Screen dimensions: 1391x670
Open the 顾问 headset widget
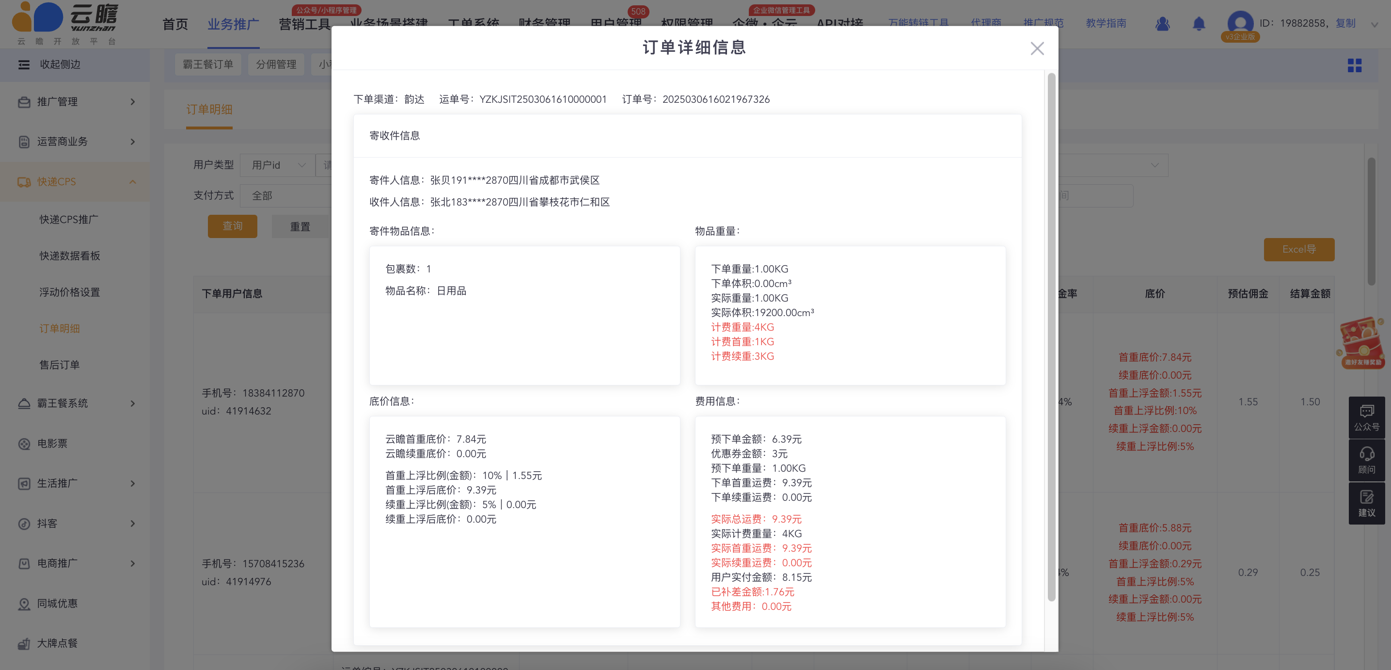click(1366, 461)
